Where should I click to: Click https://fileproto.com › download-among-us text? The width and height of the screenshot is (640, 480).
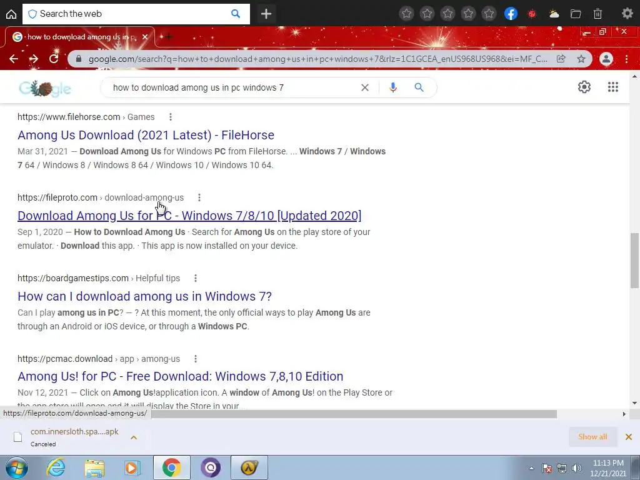pos(101,197)
